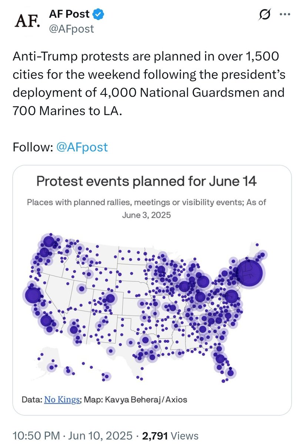
Task: Click the AF Post display name
Action: (x=70, y=15)
